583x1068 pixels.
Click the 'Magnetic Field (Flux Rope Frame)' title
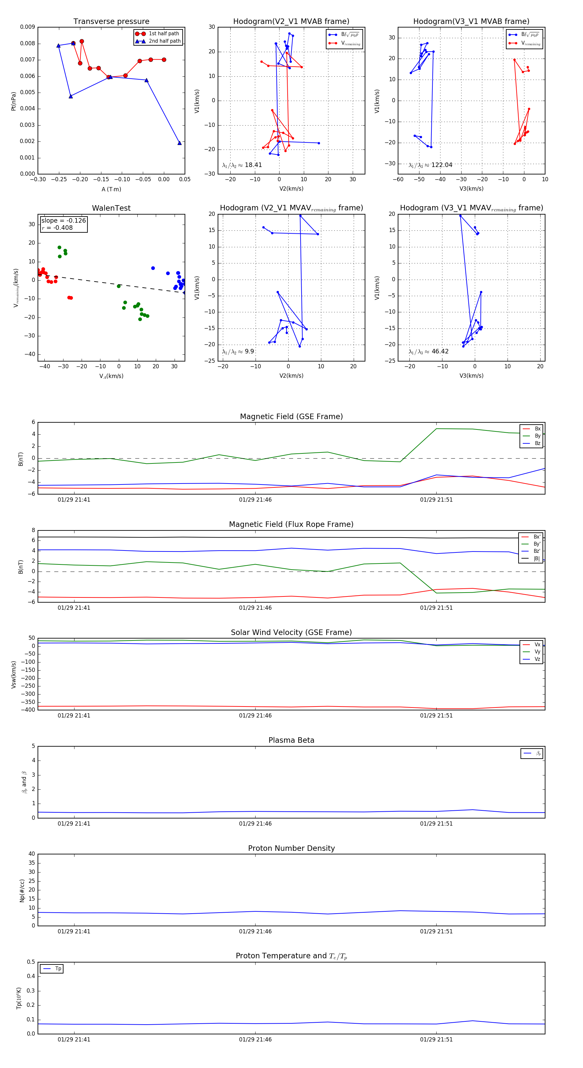pyautogui.click(x=291, y=525)
